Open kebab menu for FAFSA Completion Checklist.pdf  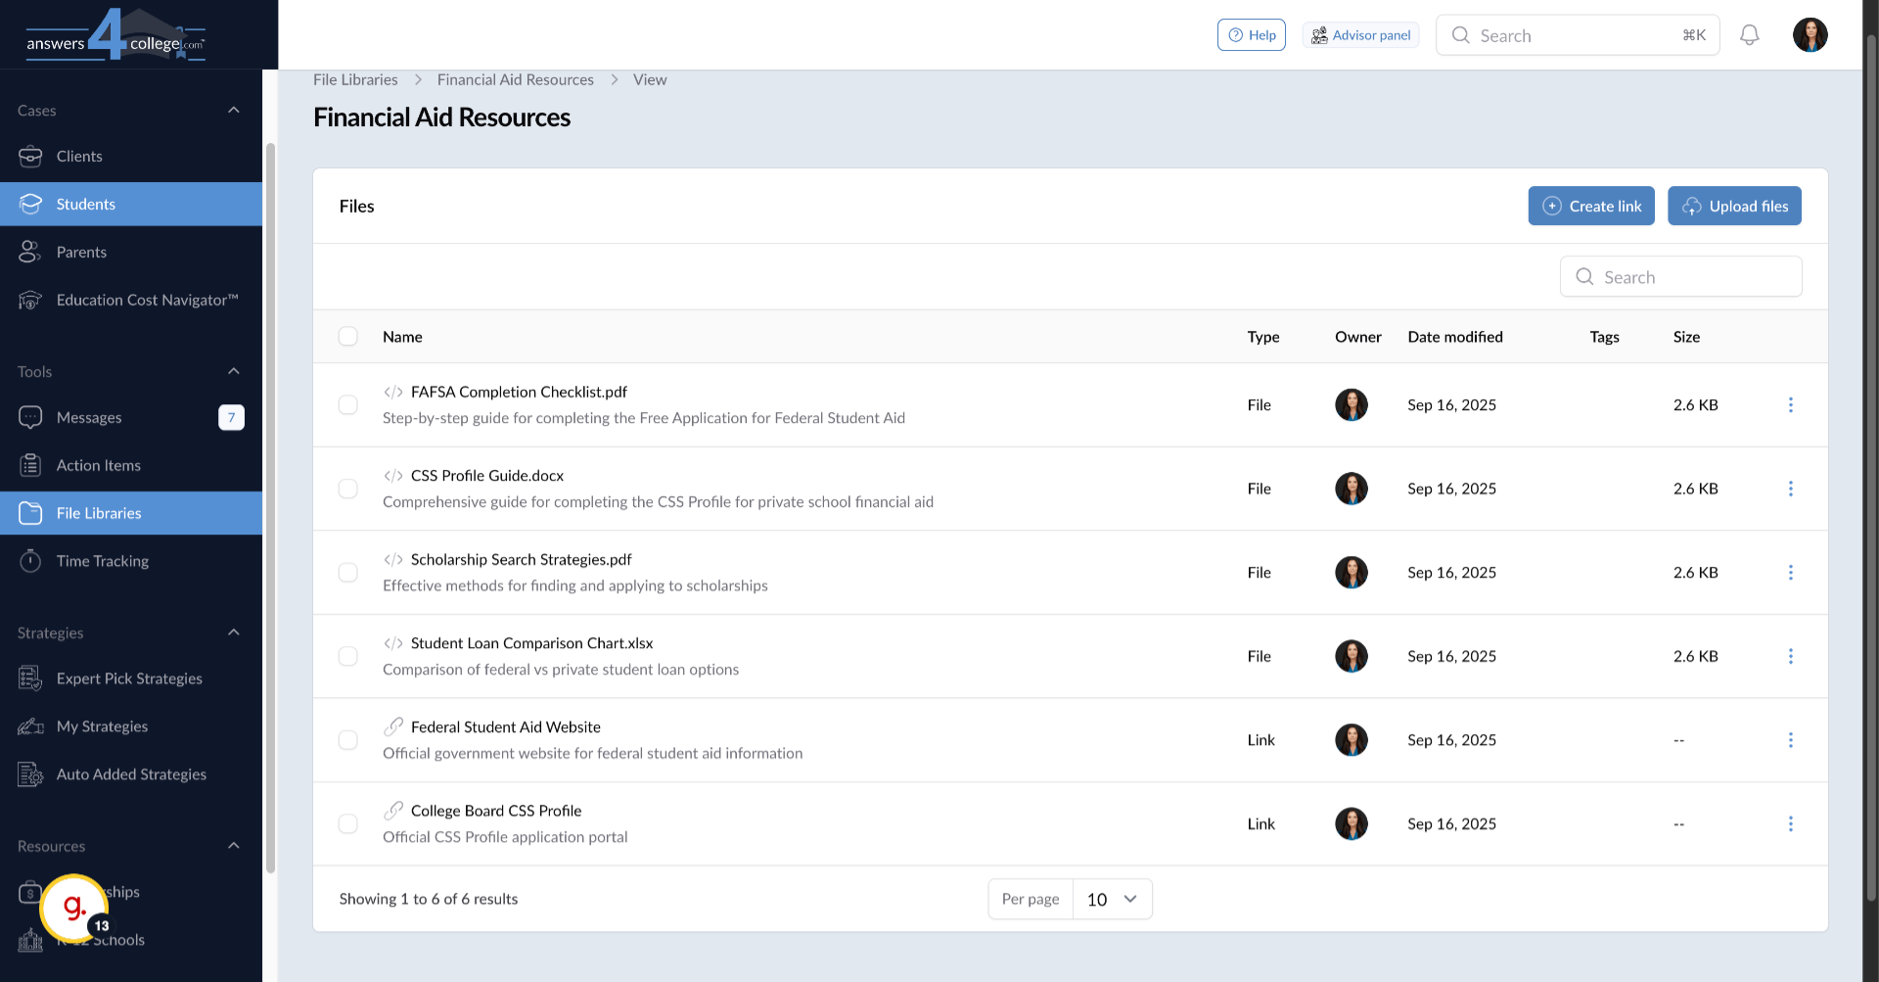click(x=1790, y=405)
